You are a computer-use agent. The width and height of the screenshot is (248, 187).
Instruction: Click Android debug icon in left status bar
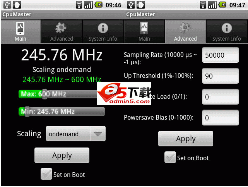17,5
